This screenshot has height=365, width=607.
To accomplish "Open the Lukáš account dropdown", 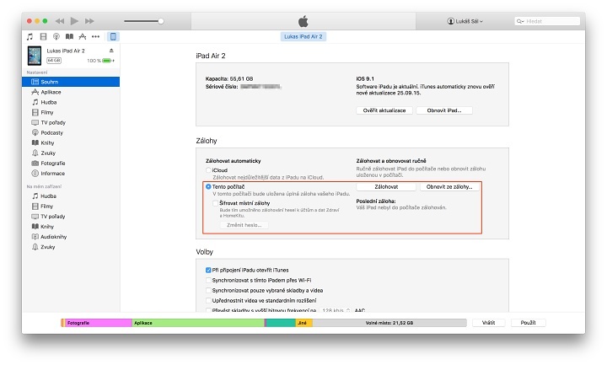I will coord(465,21).
